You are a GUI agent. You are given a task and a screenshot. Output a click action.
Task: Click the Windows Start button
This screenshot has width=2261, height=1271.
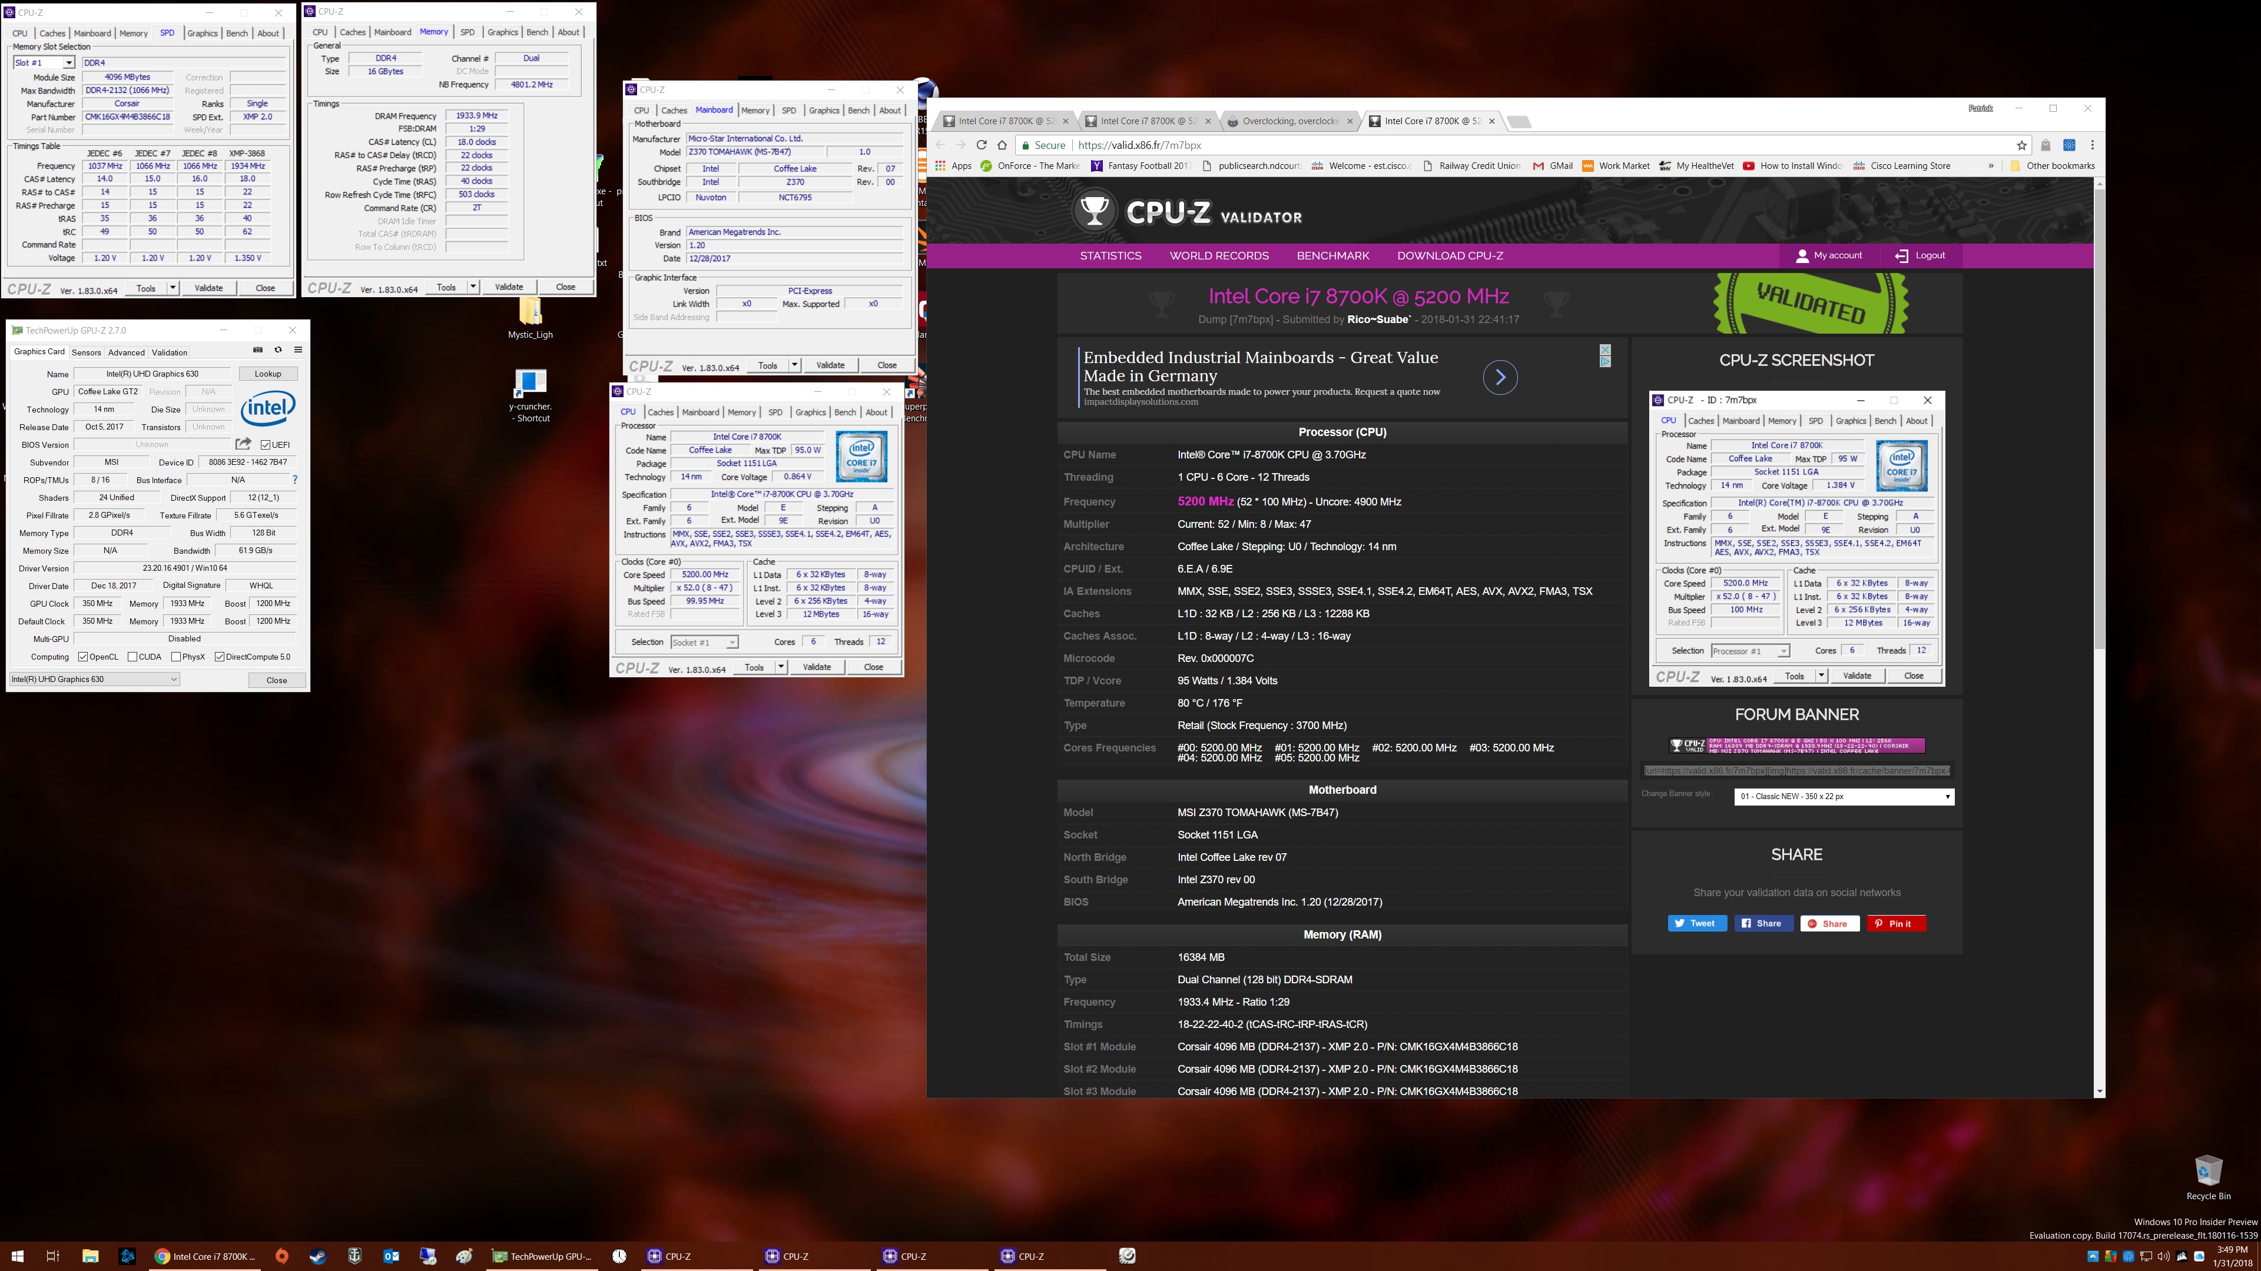(16, 1256)
